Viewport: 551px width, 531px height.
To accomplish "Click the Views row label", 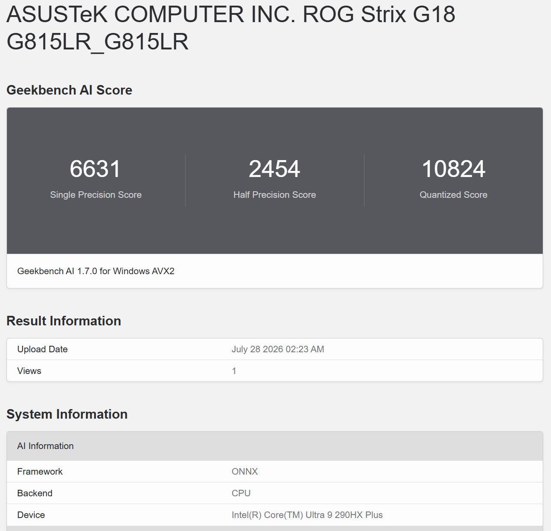I will pos(29,371).
